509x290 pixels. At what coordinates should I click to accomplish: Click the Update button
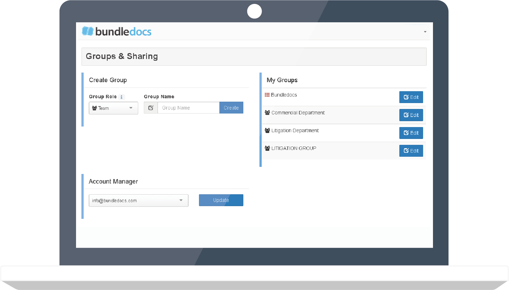221,200
